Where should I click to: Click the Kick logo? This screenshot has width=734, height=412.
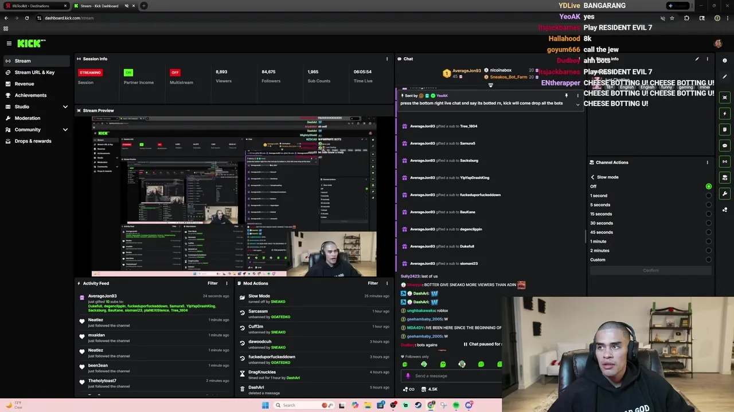31,43
